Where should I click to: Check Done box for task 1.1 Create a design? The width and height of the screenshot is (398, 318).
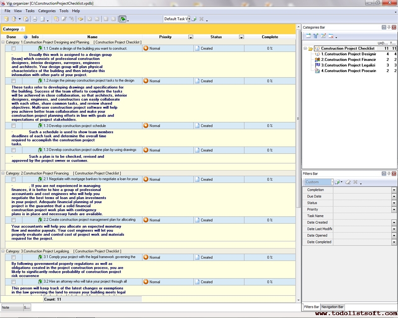pyautogui.click(x=13, y=48)
